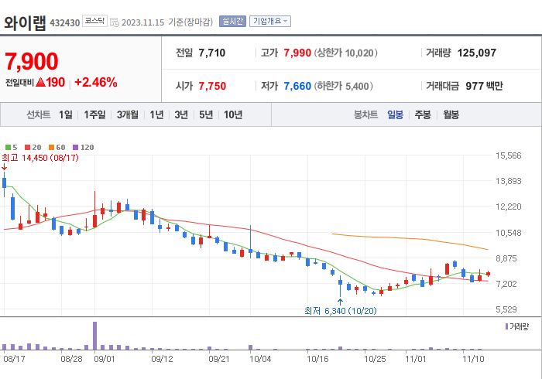The width and height of the screenshot is (542, 379).
Task: Click the 7,202 price axis label
Action: [x=506, y=284]
